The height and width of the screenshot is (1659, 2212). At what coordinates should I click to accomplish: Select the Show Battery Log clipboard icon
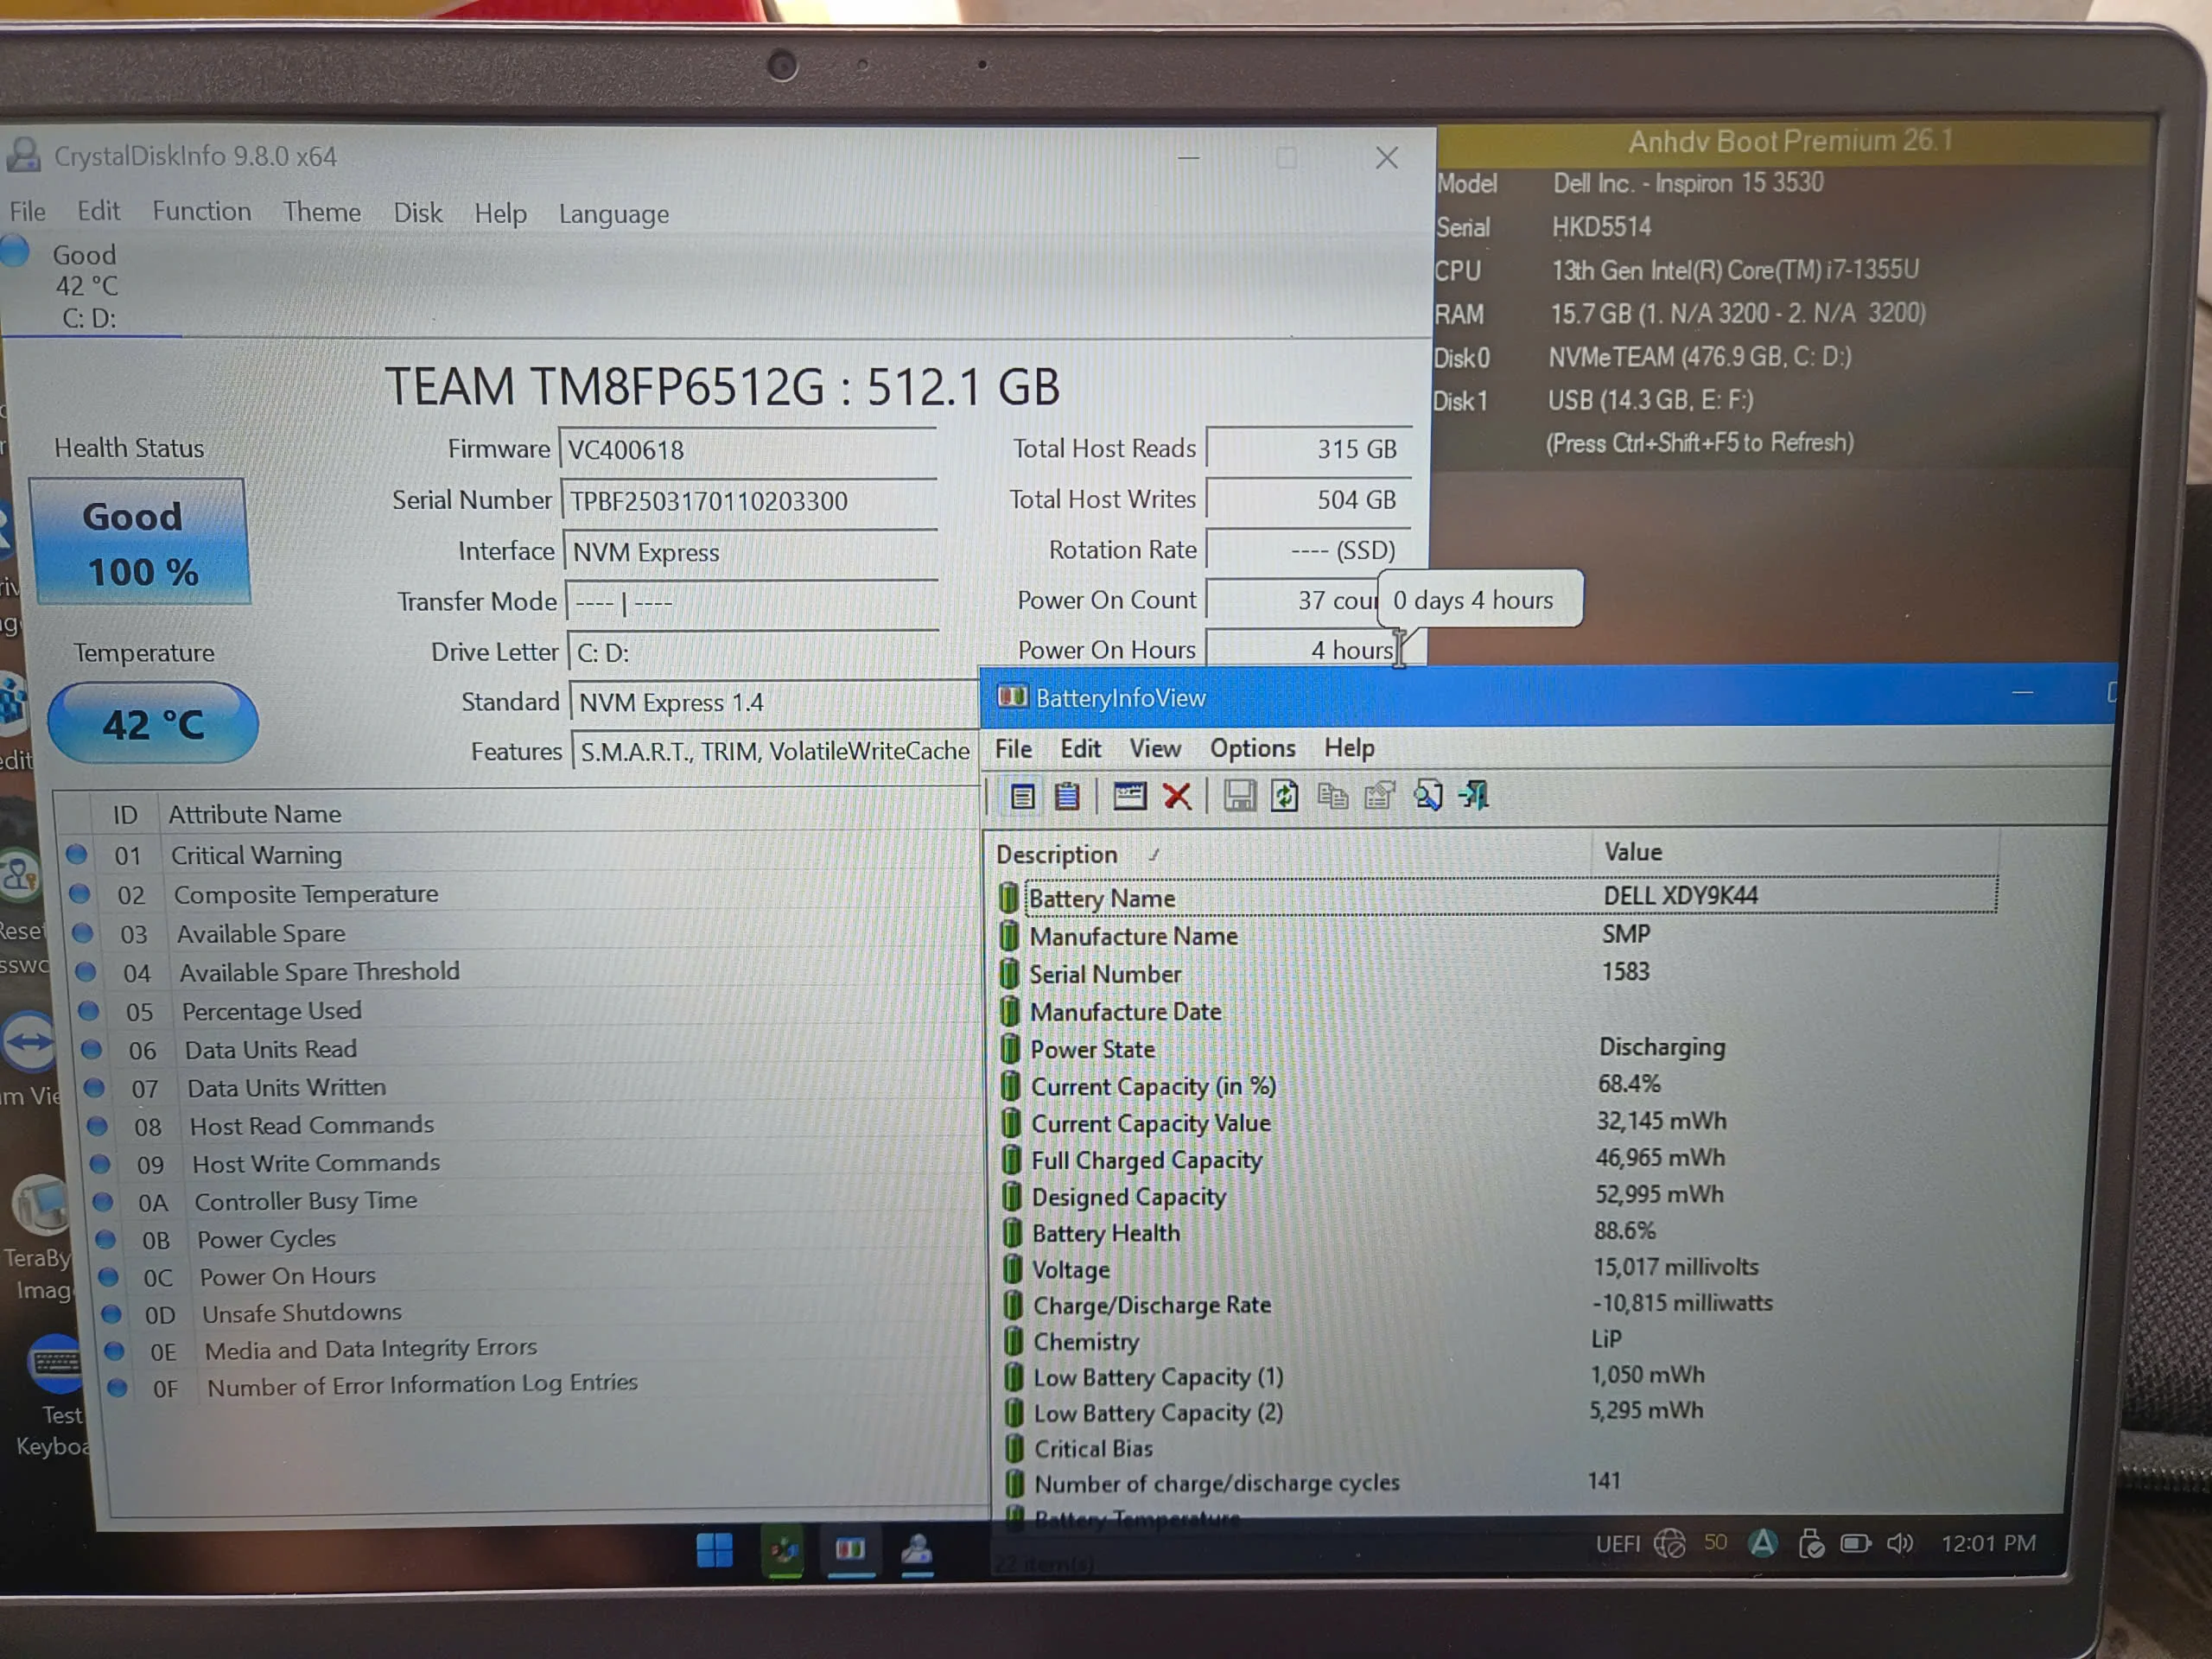click(1067, 796)
